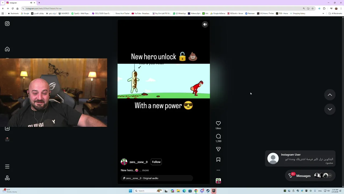Image resolution: width=344 pixels, height=194 pixels.
Task: Open the reel's three-dot options menu
Action: click(218, 170)
